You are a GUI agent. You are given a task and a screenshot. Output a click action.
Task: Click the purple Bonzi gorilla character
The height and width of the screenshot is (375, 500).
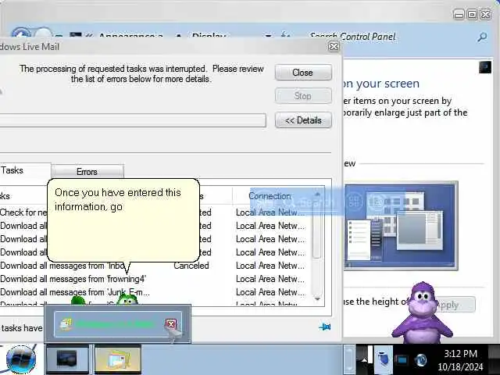[x=423, y=313]
